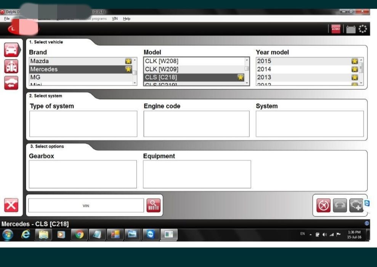Toggle favourite star for year 2014
The height and width of the screenshot is (267, 377).
click(355, 69)
